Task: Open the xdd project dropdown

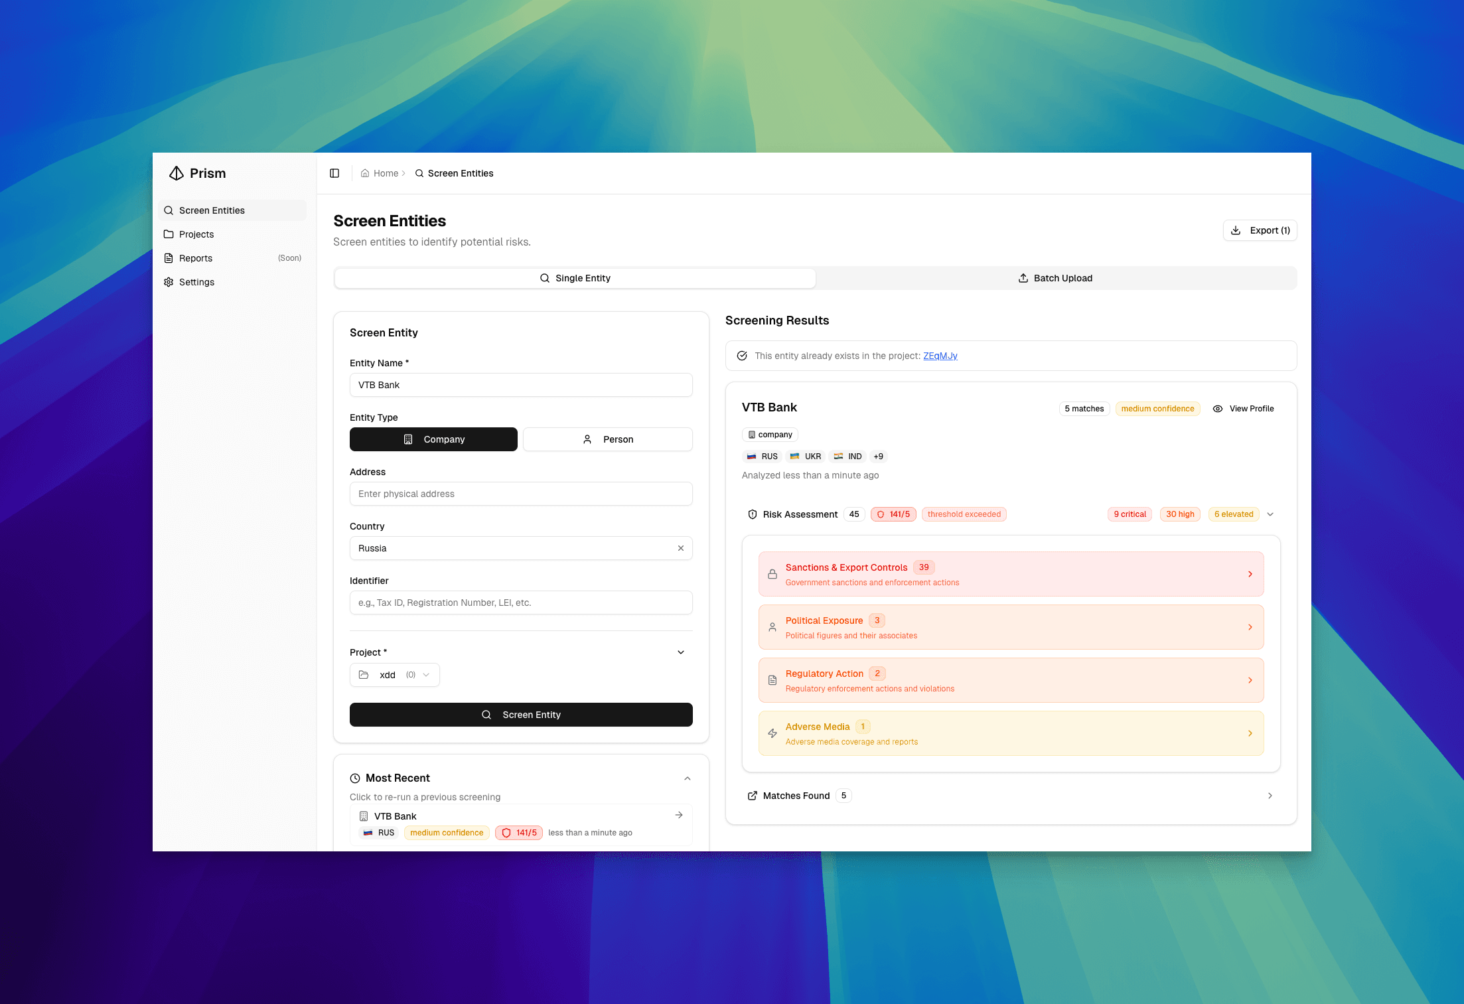Action: pyautogui.click(x=394, y=675)
